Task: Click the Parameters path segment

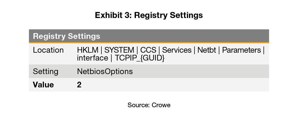Action: (x=241, y=50)
